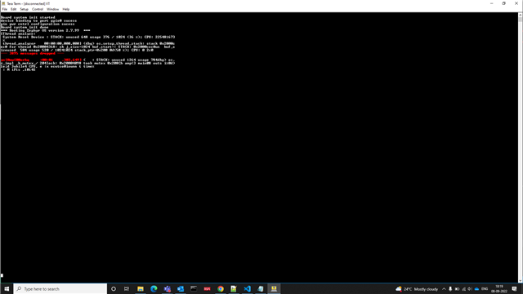Launch Microsoft Edge from taskbar

[x=154, y=288]
